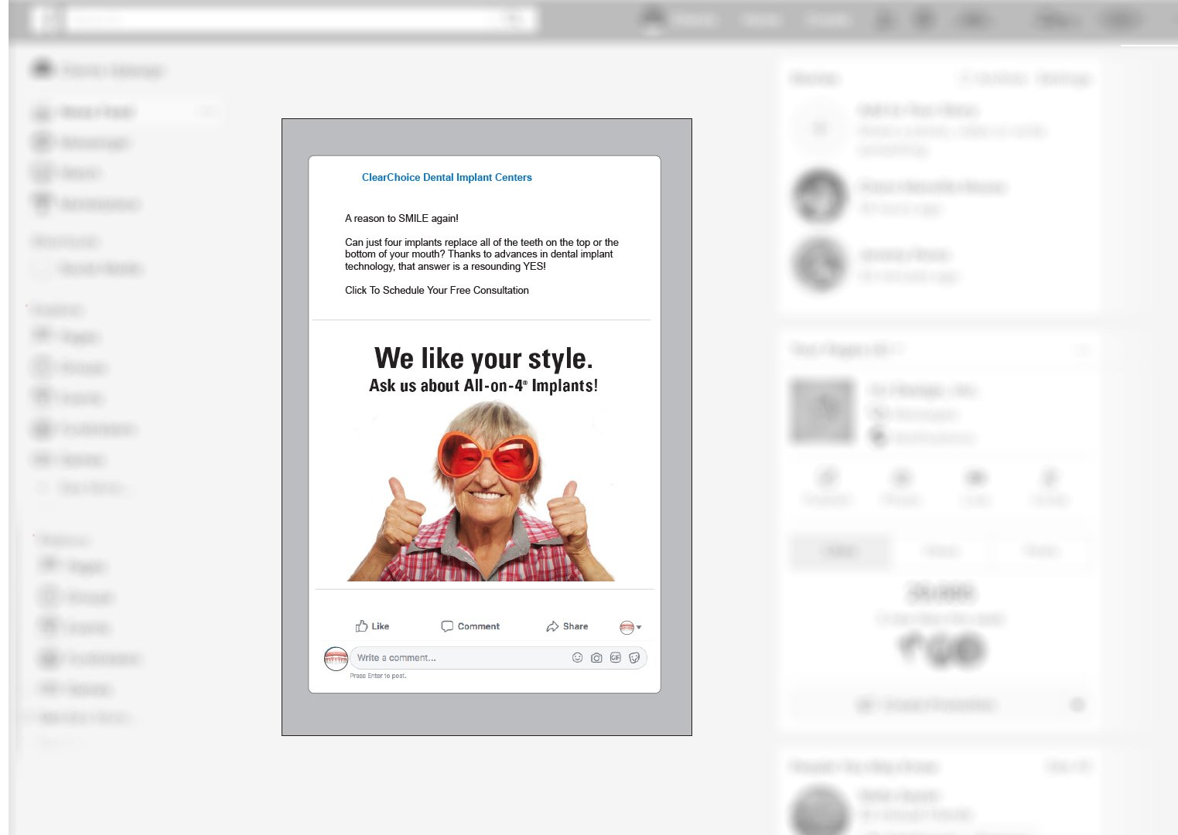Image resolution: width=1178 pixels, height=835 pixels.
Task: Click the Comment speech bubble icon
Action: click(x=447, y=626)
